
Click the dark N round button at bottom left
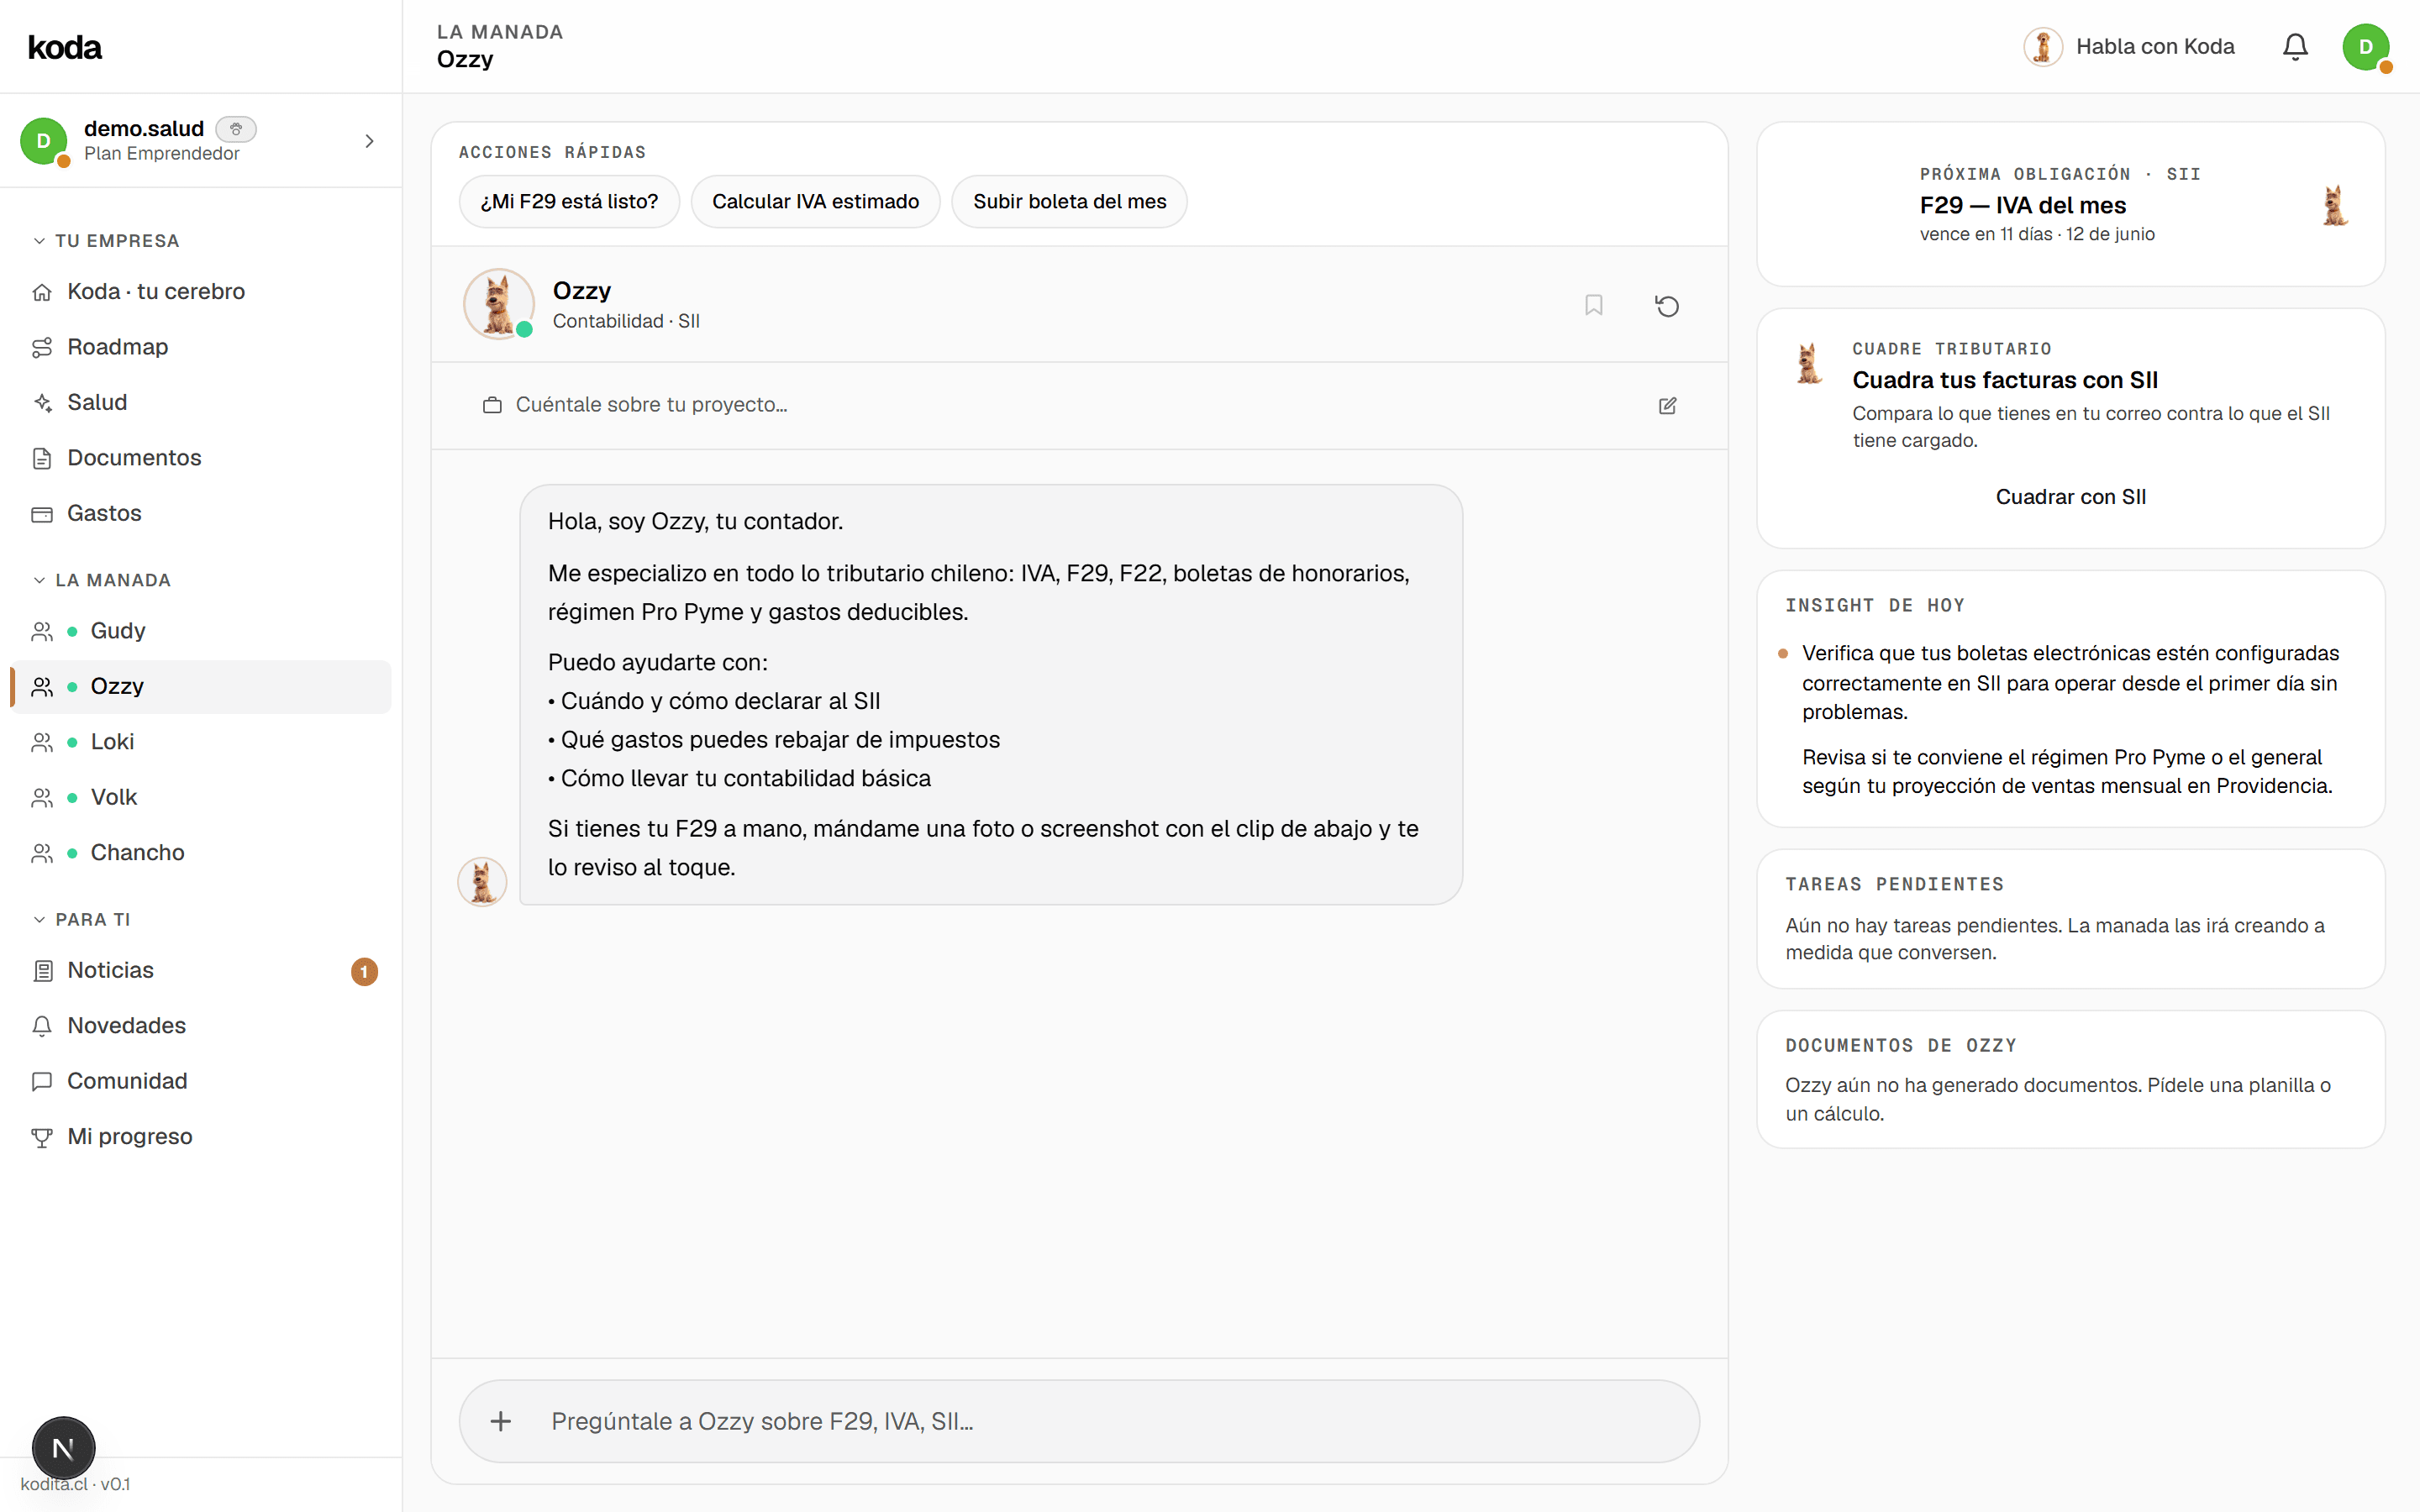(x=63, y=1447)
